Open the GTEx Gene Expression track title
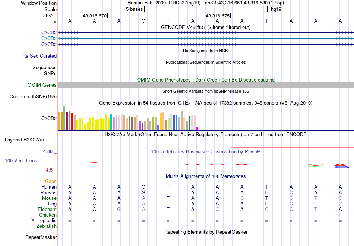 click(x=206, y=103)
